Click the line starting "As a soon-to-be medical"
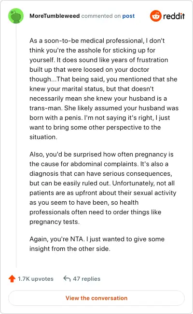193x314 pixels. pos(97,40)
